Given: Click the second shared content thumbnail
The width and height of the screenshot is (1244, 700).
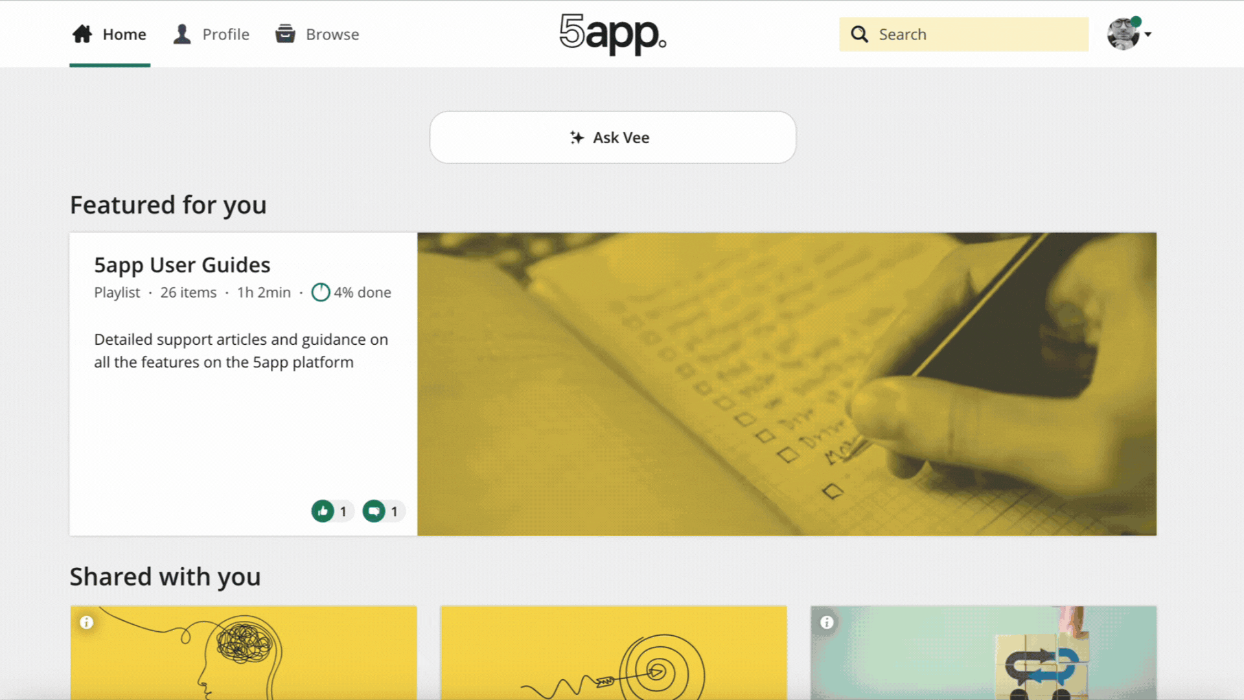Looking at the screenshot, I should pos(612,652).
